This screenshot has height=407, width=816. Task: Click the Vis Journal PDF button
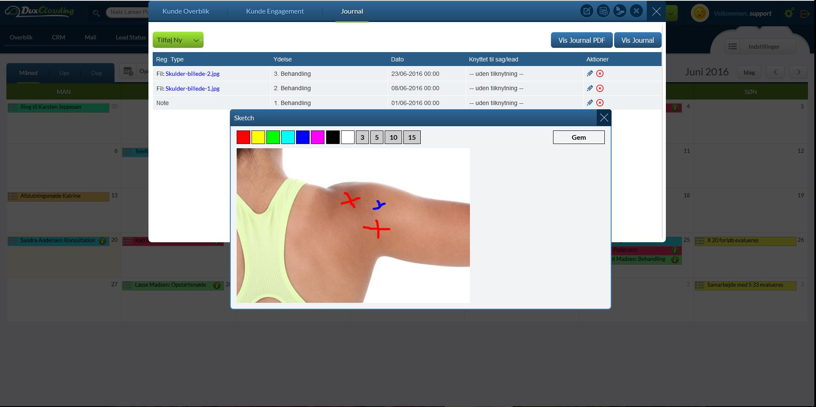point(581,40)
